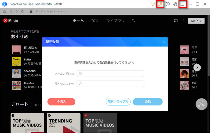The width and height of the screenshot is (210, 133).
Task: Click the key registration icon
Action: click(x=160, y=4)
